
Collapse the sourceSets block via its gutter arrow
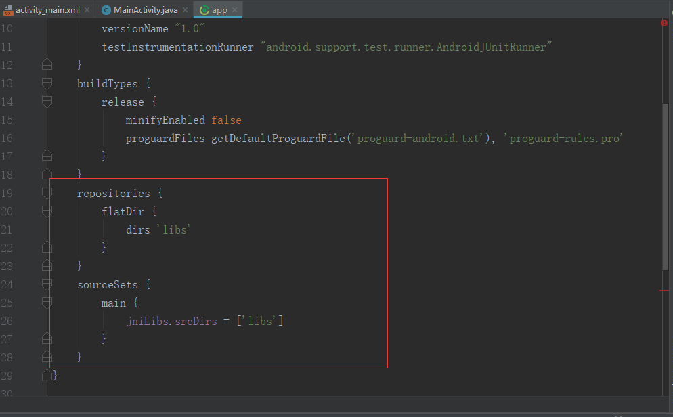pyautogui.click(x=47, y=284)
